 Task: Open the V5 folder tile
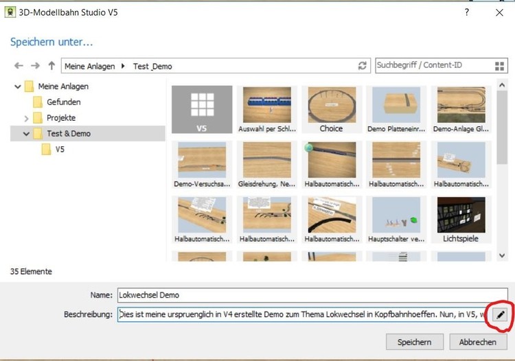202,109
